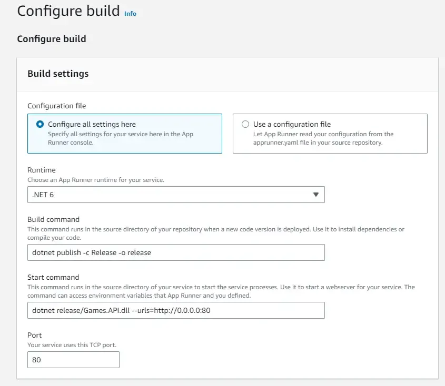
Task: Select the port value 80
Action: 35,360
